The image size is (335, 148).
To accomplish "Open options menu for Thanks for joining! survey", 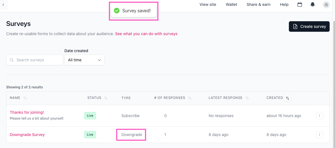I will (x=320, y=116).
